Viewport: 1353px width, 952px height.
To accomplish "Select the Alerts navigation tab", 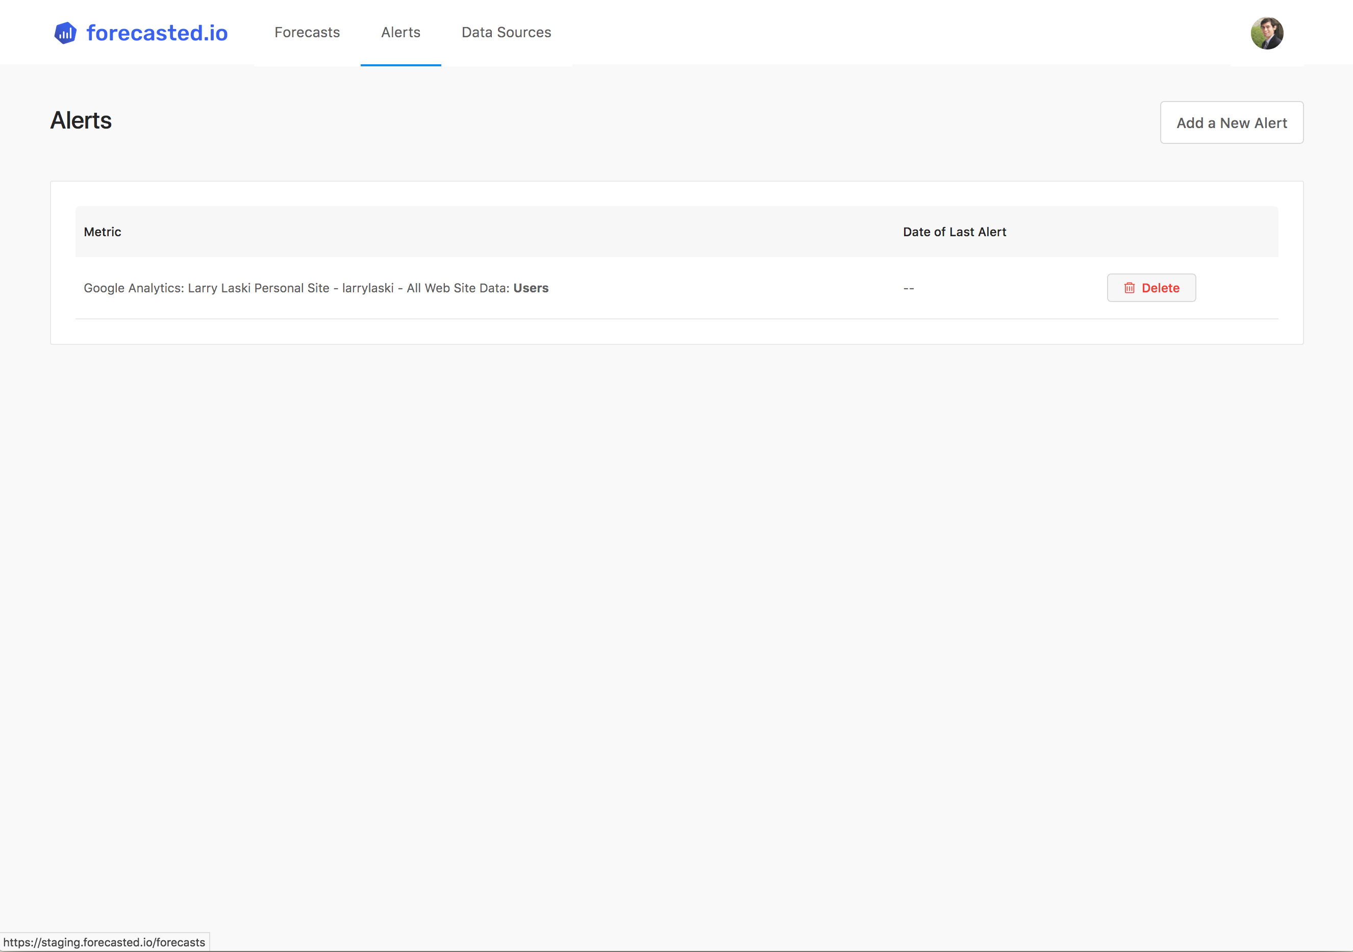I will click(x=400, y=33).
